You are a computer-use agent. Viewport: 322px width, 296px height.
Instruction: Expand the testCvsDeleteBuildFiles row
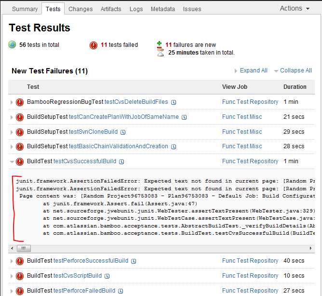[12, 102]
